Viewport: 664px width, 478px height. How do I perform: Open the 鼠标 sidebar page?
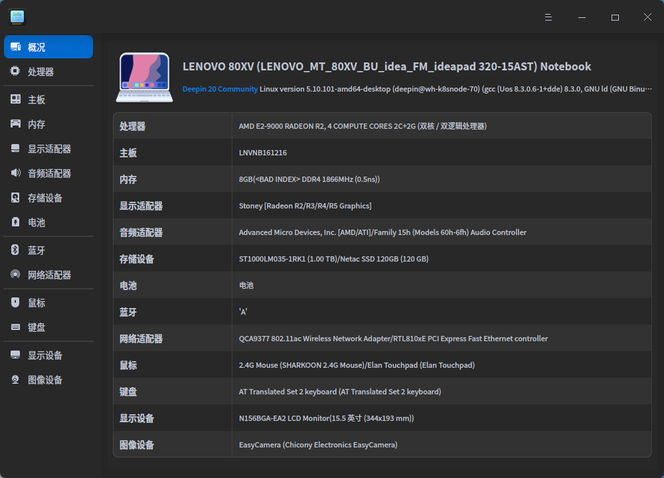[x=48, y=303]
